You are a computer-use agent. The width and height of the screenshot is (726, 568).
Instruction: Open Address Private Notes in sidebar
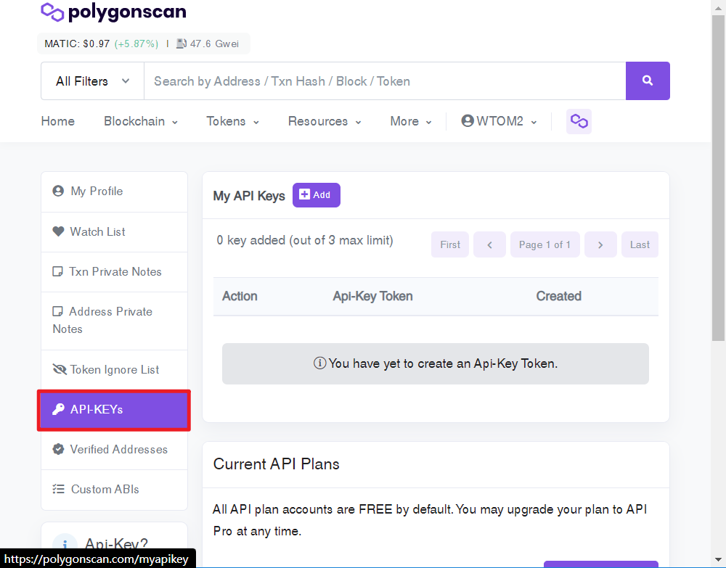click(x=115, y=321)
